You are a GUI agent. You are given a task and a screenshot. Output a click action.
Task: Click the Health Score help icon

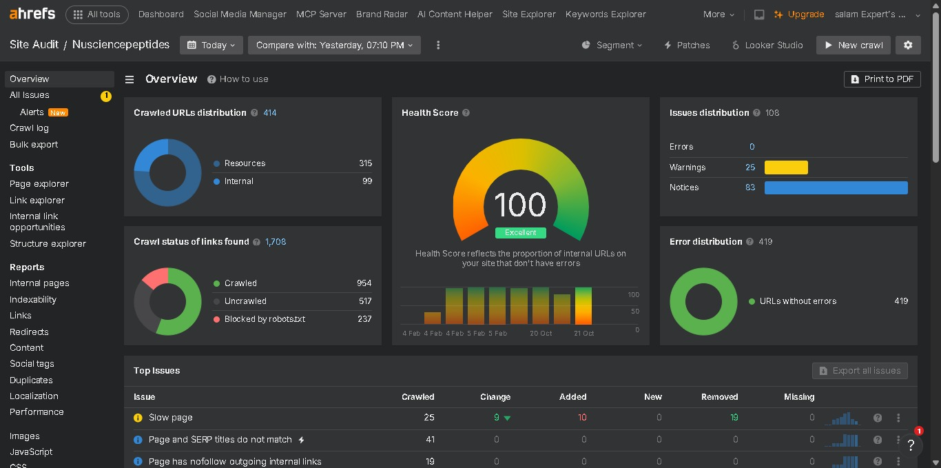pyautogui.click(x=466, y=113)
